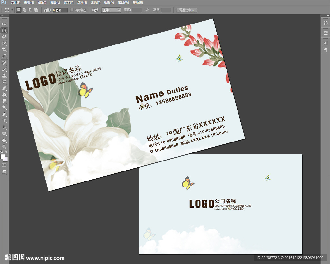Select the Lasso tool
330x264 pixels.
[x=4, y=37]
